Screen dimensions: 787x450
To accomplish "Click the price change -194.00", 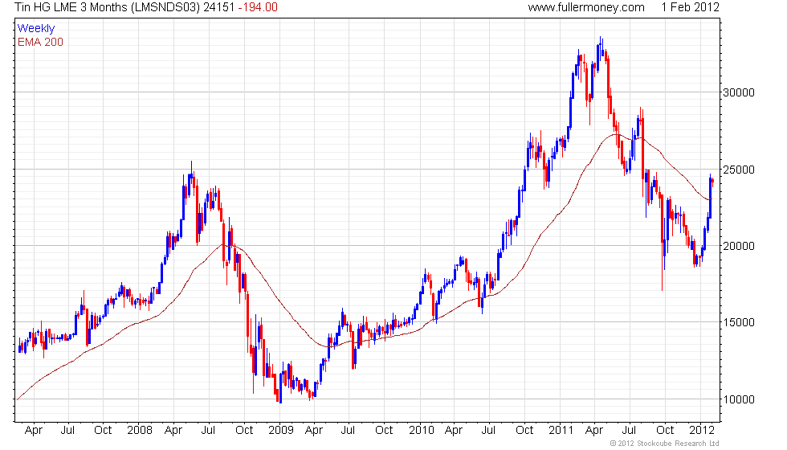I will point(258,7).
